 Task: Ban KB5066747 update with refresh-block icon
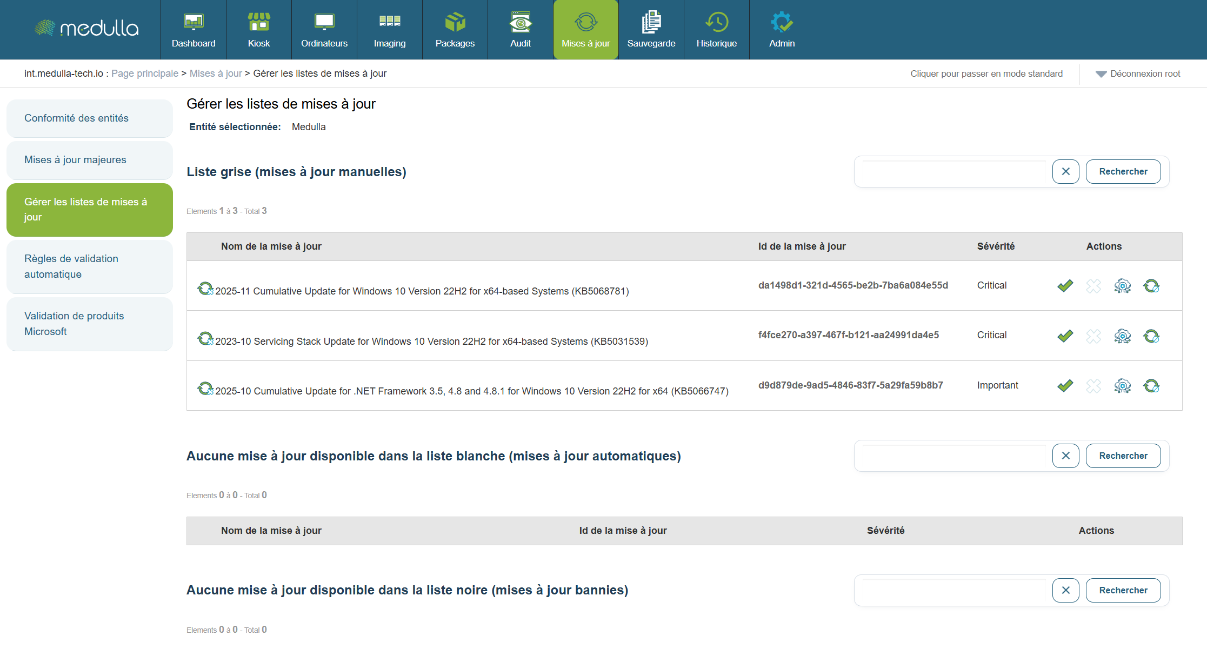coord(1151,386)
